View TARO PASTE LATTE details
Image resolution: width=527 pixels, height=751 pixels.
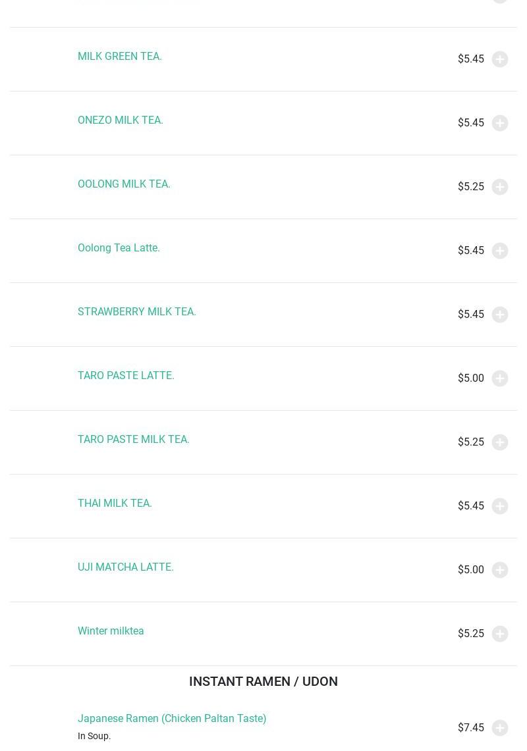click(126, 376)
